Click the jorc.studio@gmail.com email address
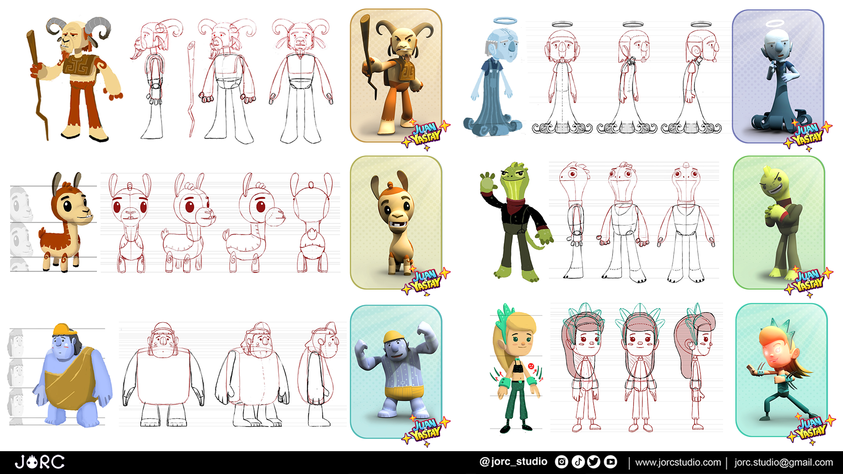The width and height of the screenshot is (843, 474). [783, 462]
